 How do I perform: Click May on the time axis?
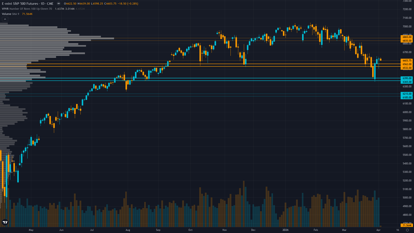(x=31, y=229)
